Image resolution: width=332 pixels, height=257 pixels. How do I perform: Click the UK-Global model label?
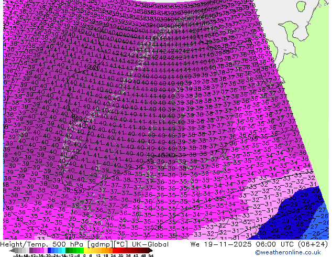(x=150, y=244)
